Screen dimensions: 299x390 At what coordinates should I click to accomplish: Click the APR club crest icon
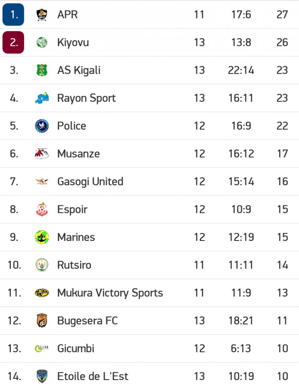click(42, 15)
